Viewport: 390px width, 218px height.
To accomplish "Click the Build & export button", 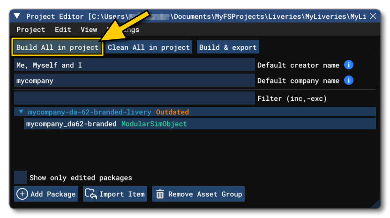I will (228, 47).
